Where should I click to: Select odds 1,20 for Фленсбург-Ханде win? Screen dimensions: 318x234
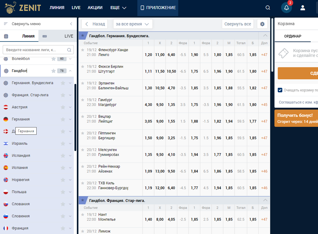point(148,54)
